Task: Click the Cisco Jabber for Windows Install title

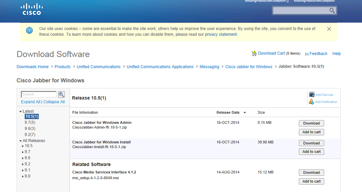Action: (101, 142)
